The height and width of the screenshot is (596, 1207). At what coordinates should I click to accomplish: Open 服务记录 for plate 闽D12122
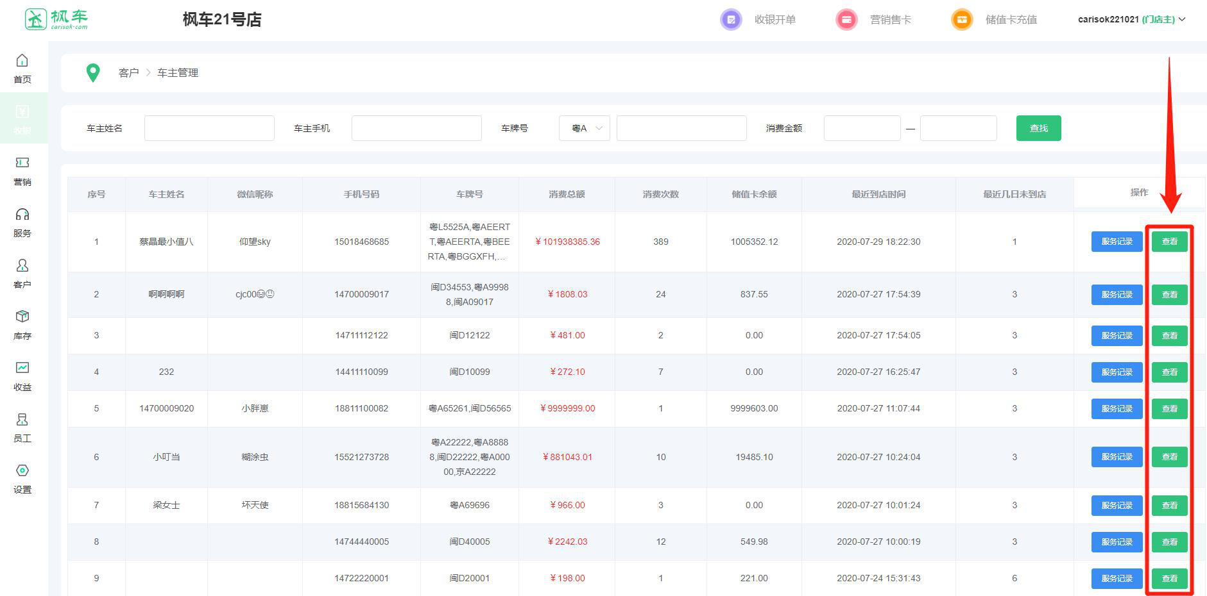1117,336
